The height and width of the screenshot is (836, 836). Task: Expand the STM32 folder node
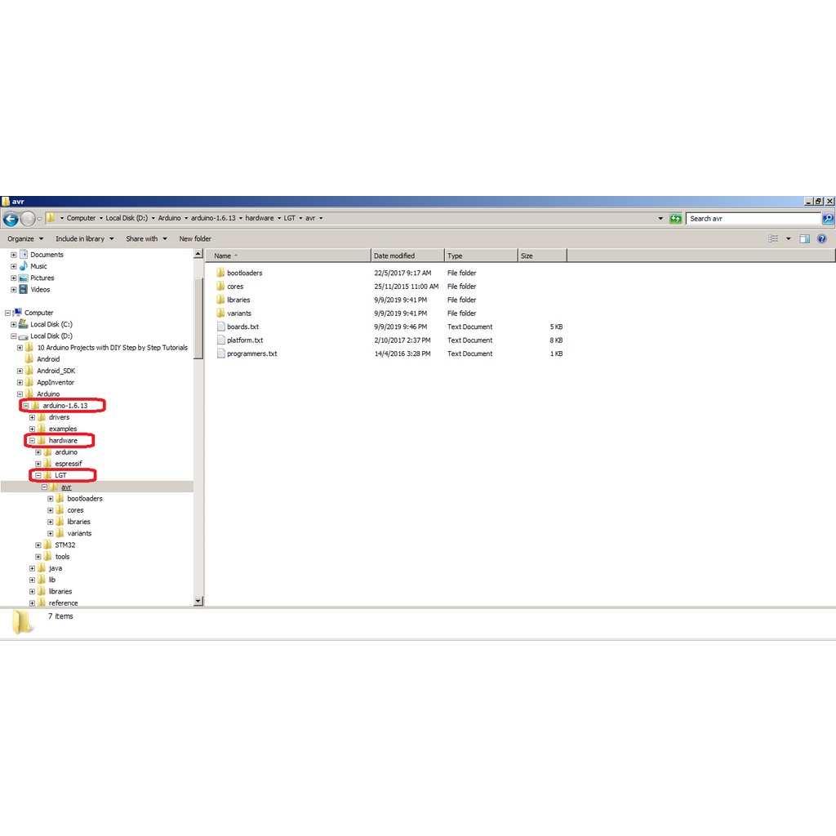38,545
